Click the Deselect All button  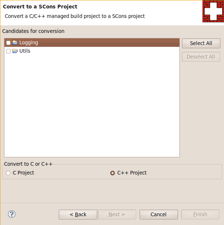[x=201, y=57]
